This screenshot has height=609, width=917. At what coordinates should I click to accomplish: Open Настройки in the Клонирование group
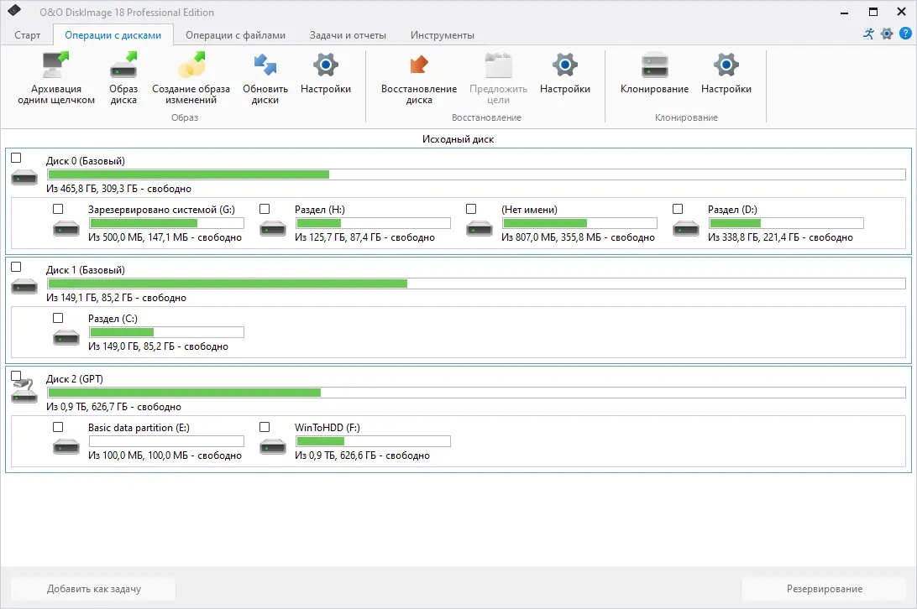click(726, 73)
